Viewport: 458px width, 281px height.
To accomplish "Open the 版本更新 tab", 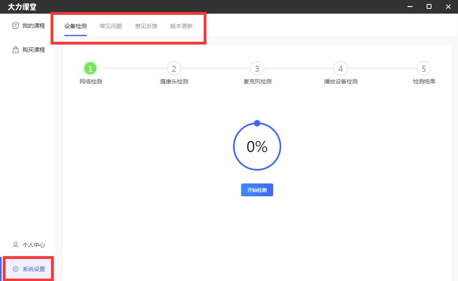I will [181, 26].
